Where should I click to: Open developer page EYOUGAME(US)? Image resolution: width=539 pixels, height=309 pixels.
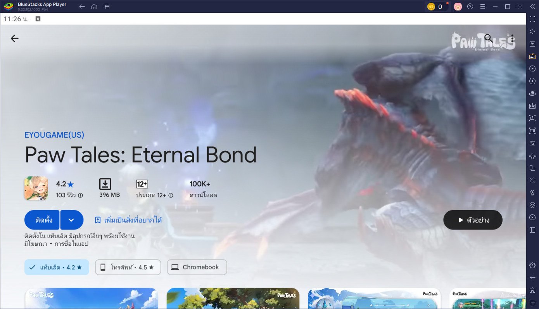pyautogui.click(x=54, y=135)
